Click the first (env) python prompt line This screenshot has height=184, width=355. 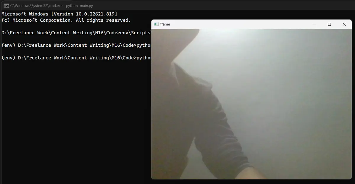coord(76,45)
